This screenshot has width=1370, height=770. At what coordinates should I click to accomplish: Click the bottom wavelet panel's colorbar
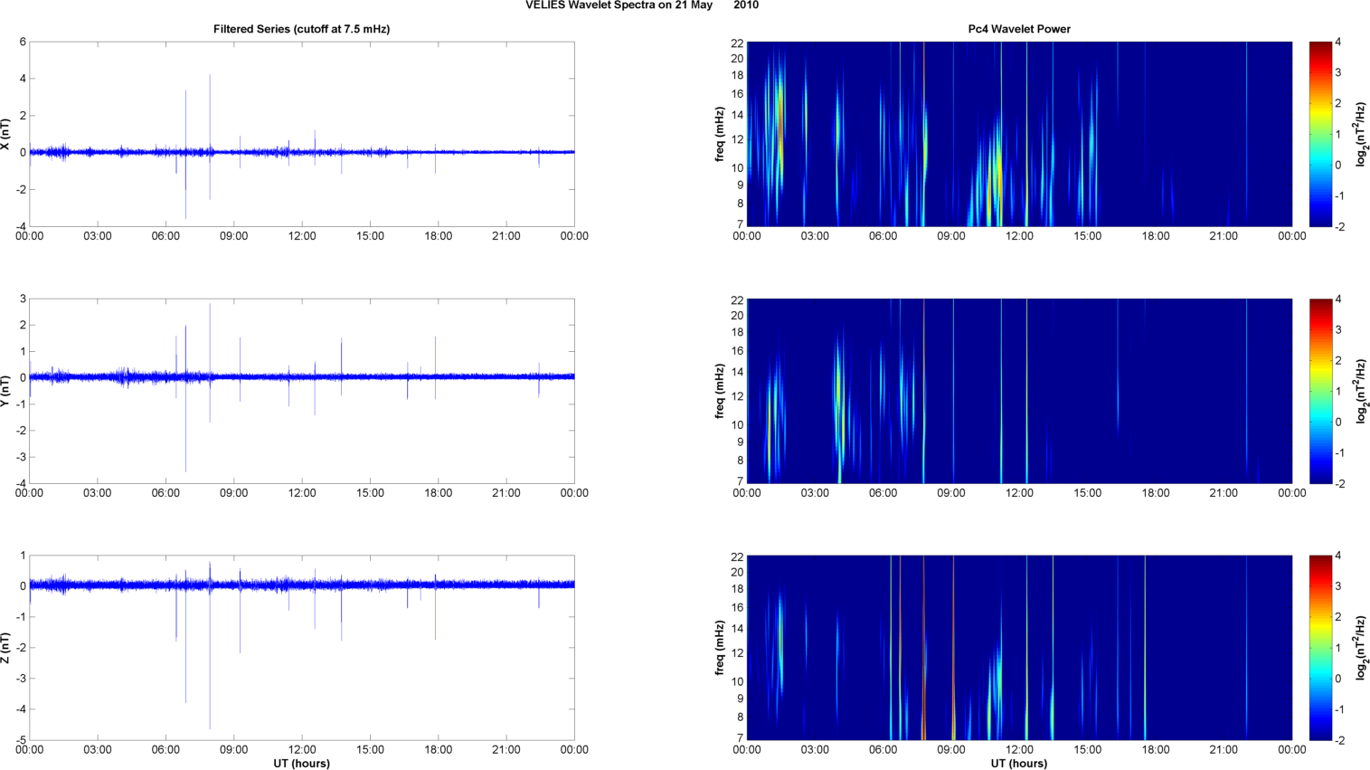1320,648
